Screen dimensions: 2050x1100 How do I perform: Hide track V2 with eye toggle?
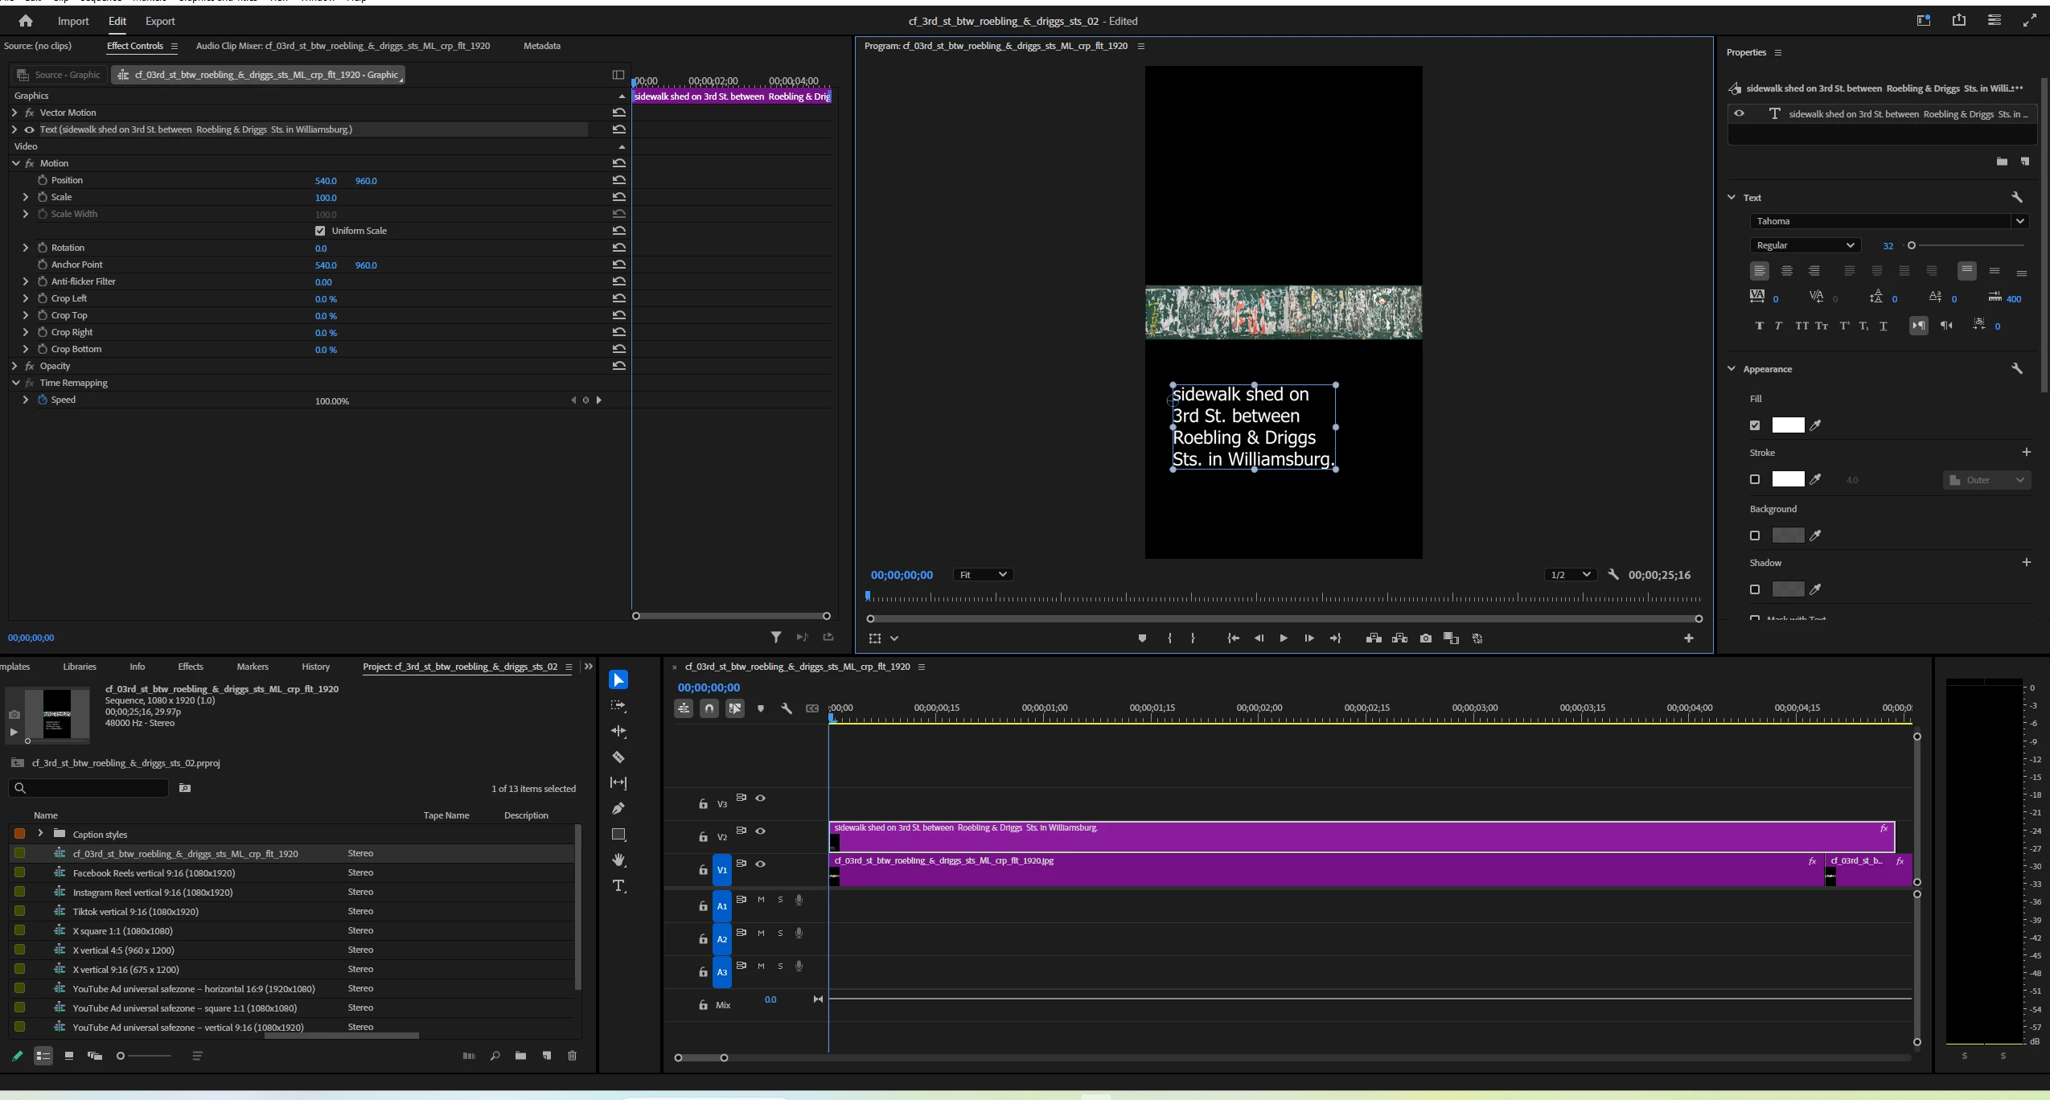pyautogui.click(x=760, y=831)
